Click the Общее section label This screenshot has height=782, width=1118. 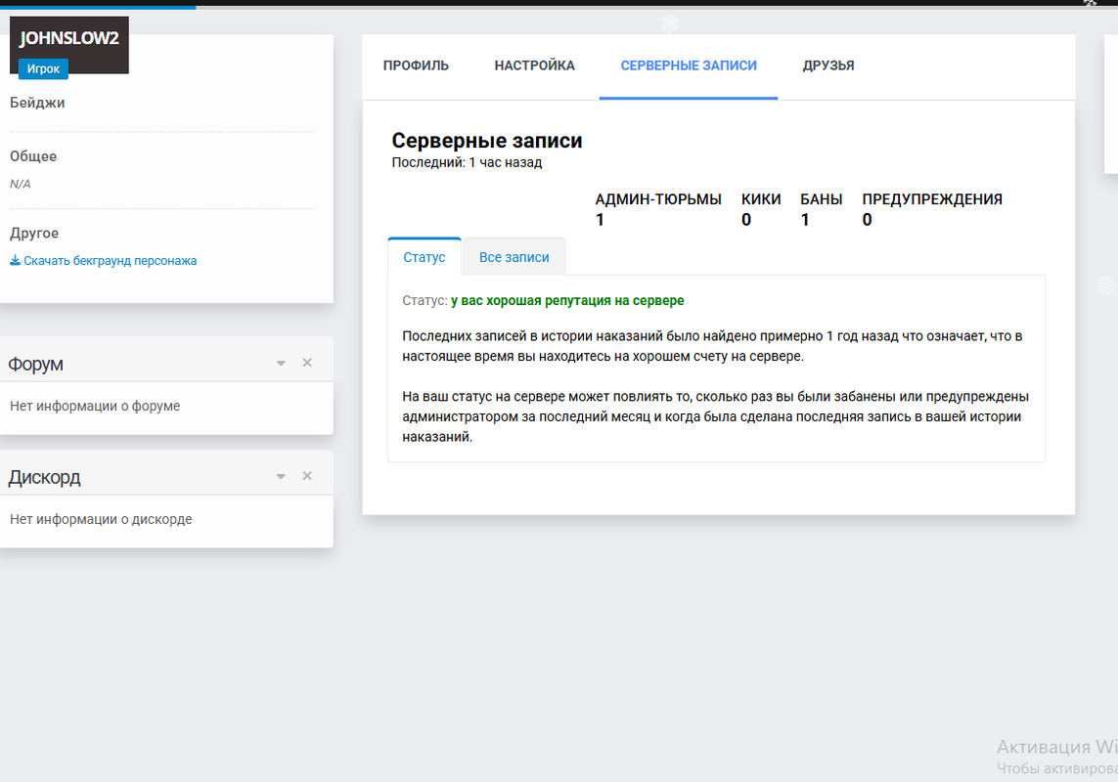33,156
